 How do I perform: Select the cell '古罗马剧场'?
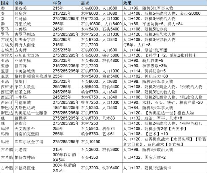pos(33,34)
